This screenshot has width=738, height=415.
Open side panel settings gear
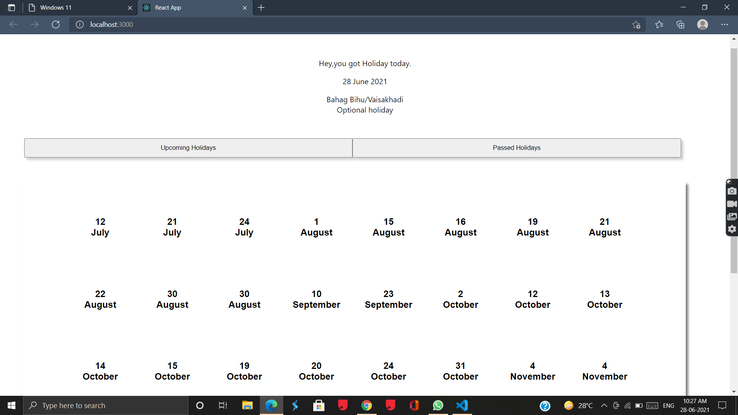[732, 229]
